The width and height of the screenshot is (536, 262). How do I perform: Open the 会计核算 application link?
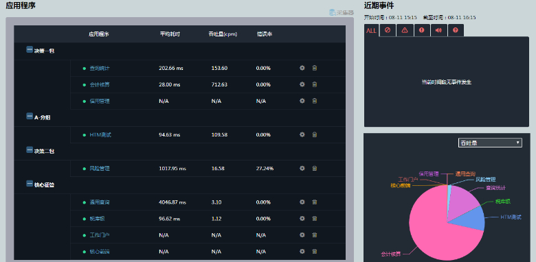coord(100,84)
